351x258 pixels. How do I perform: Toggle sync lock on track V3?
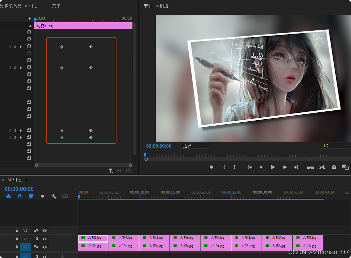(35, 230)
